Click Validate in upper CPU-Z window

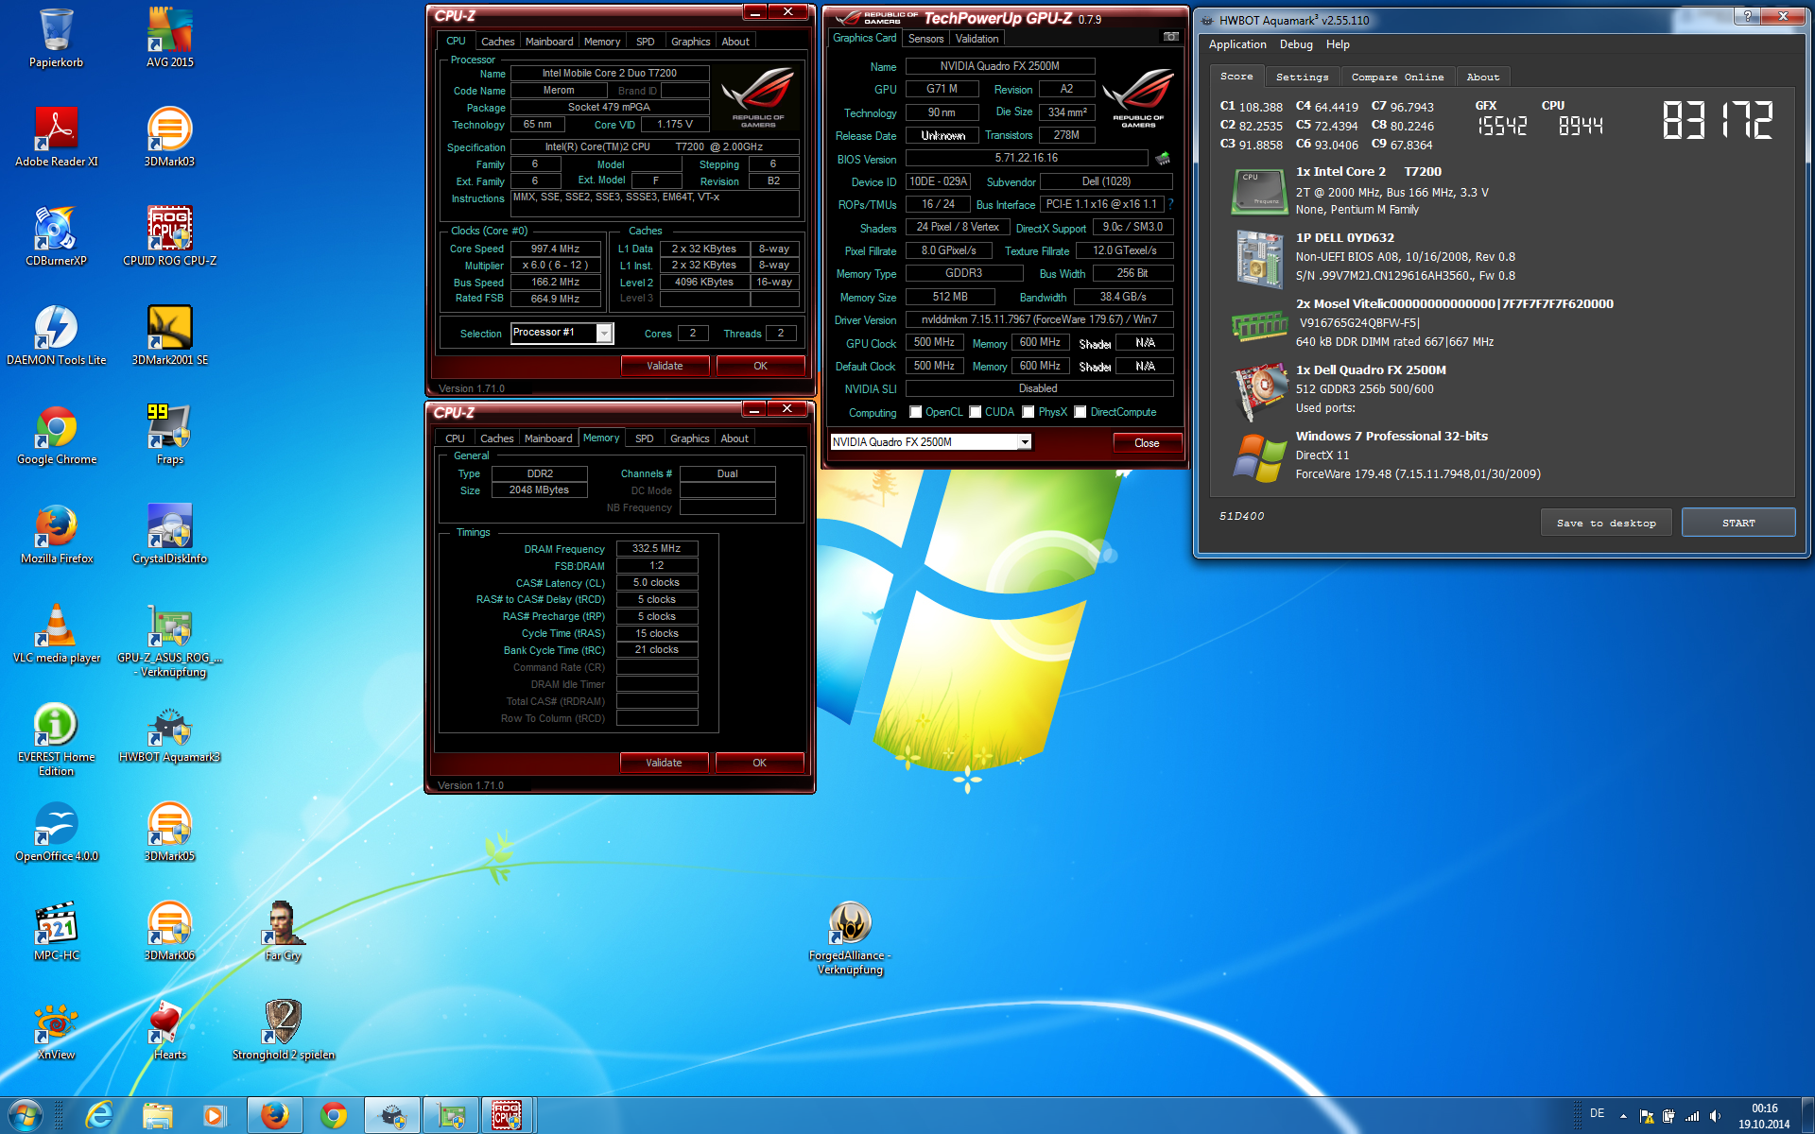[665, 366]
